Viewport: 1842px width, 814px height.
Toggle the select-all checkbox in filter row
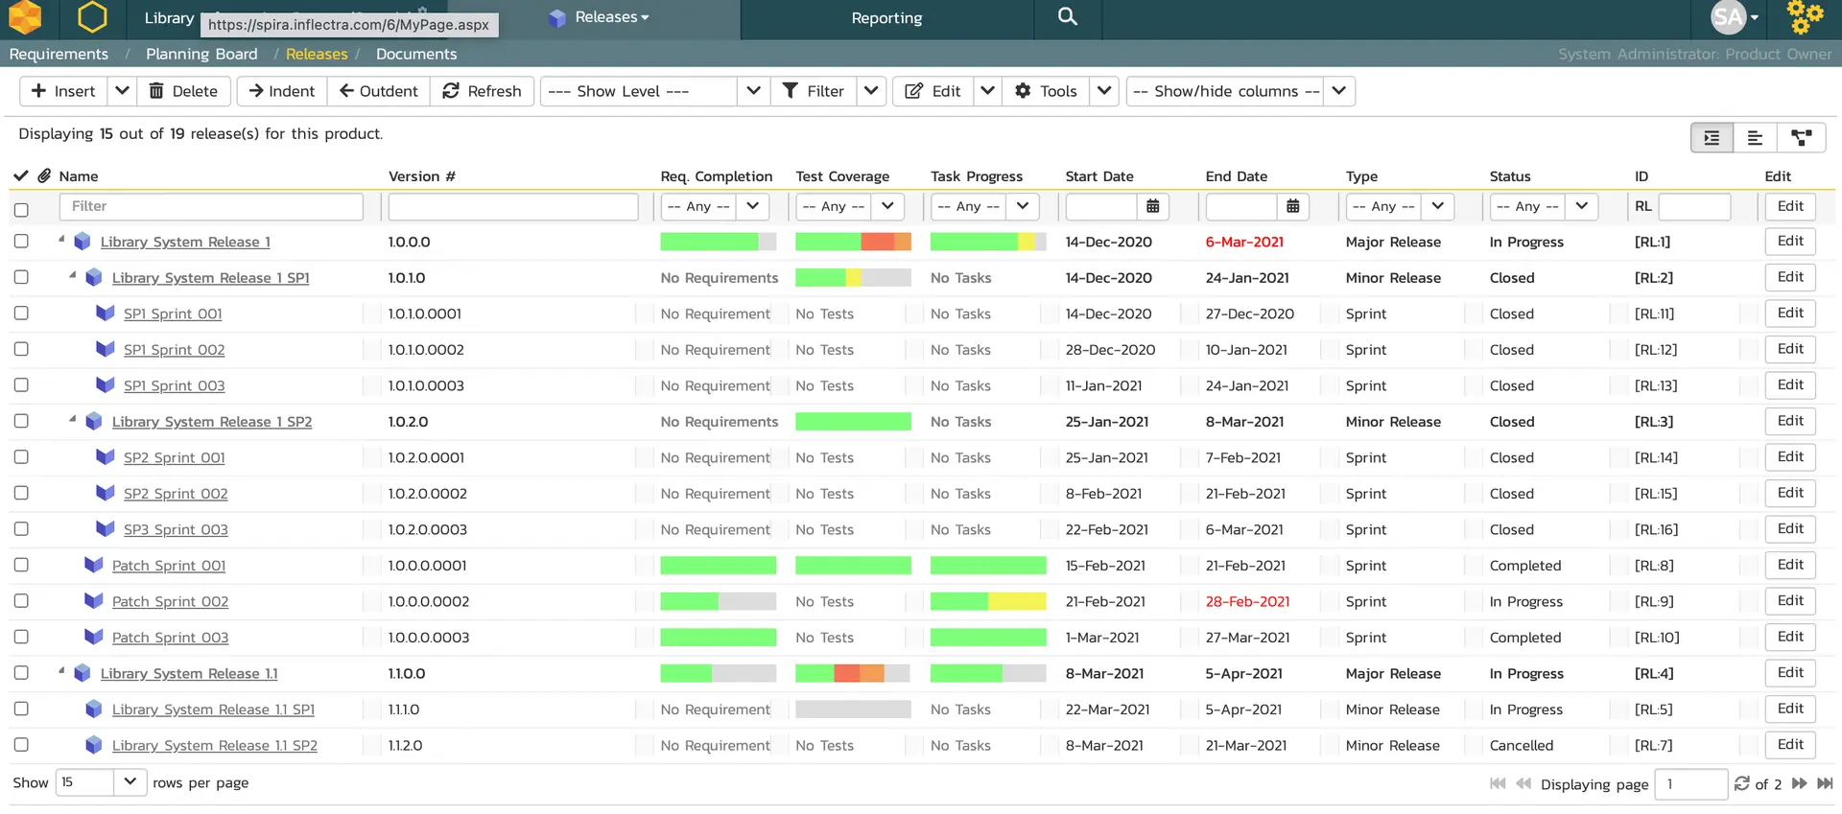click(21, 209)
